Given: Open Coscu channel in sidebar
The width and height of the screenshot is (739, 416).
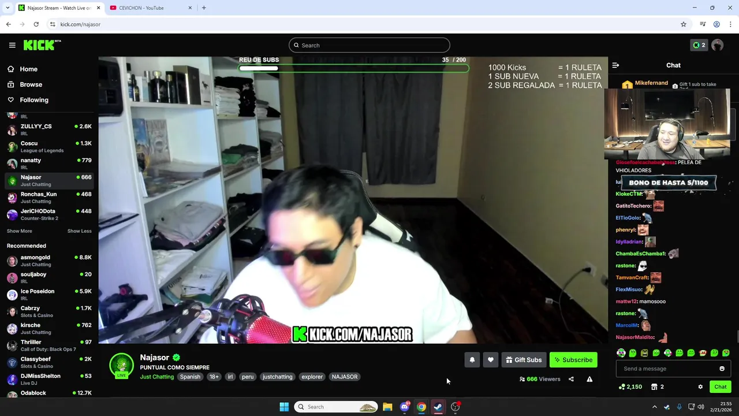Looking at the screenshot, I should (x=49, y=147).
